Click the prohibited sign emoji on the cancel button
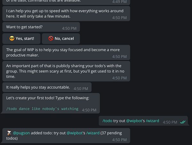 click(51, 38)
